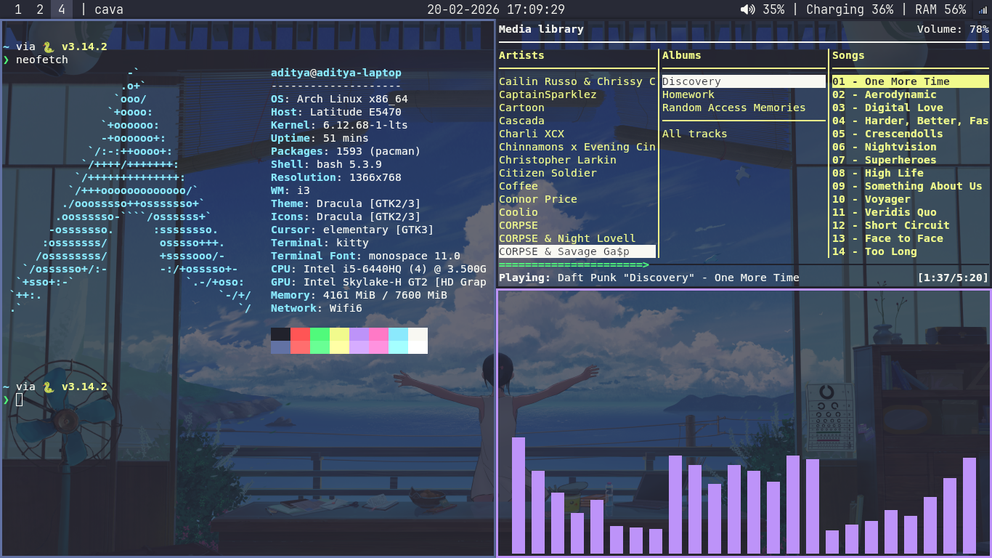Image resolution: width=992 pixels, height=558 pixels.
Task: Select the artist Coolio
Action: coord(518,212)
